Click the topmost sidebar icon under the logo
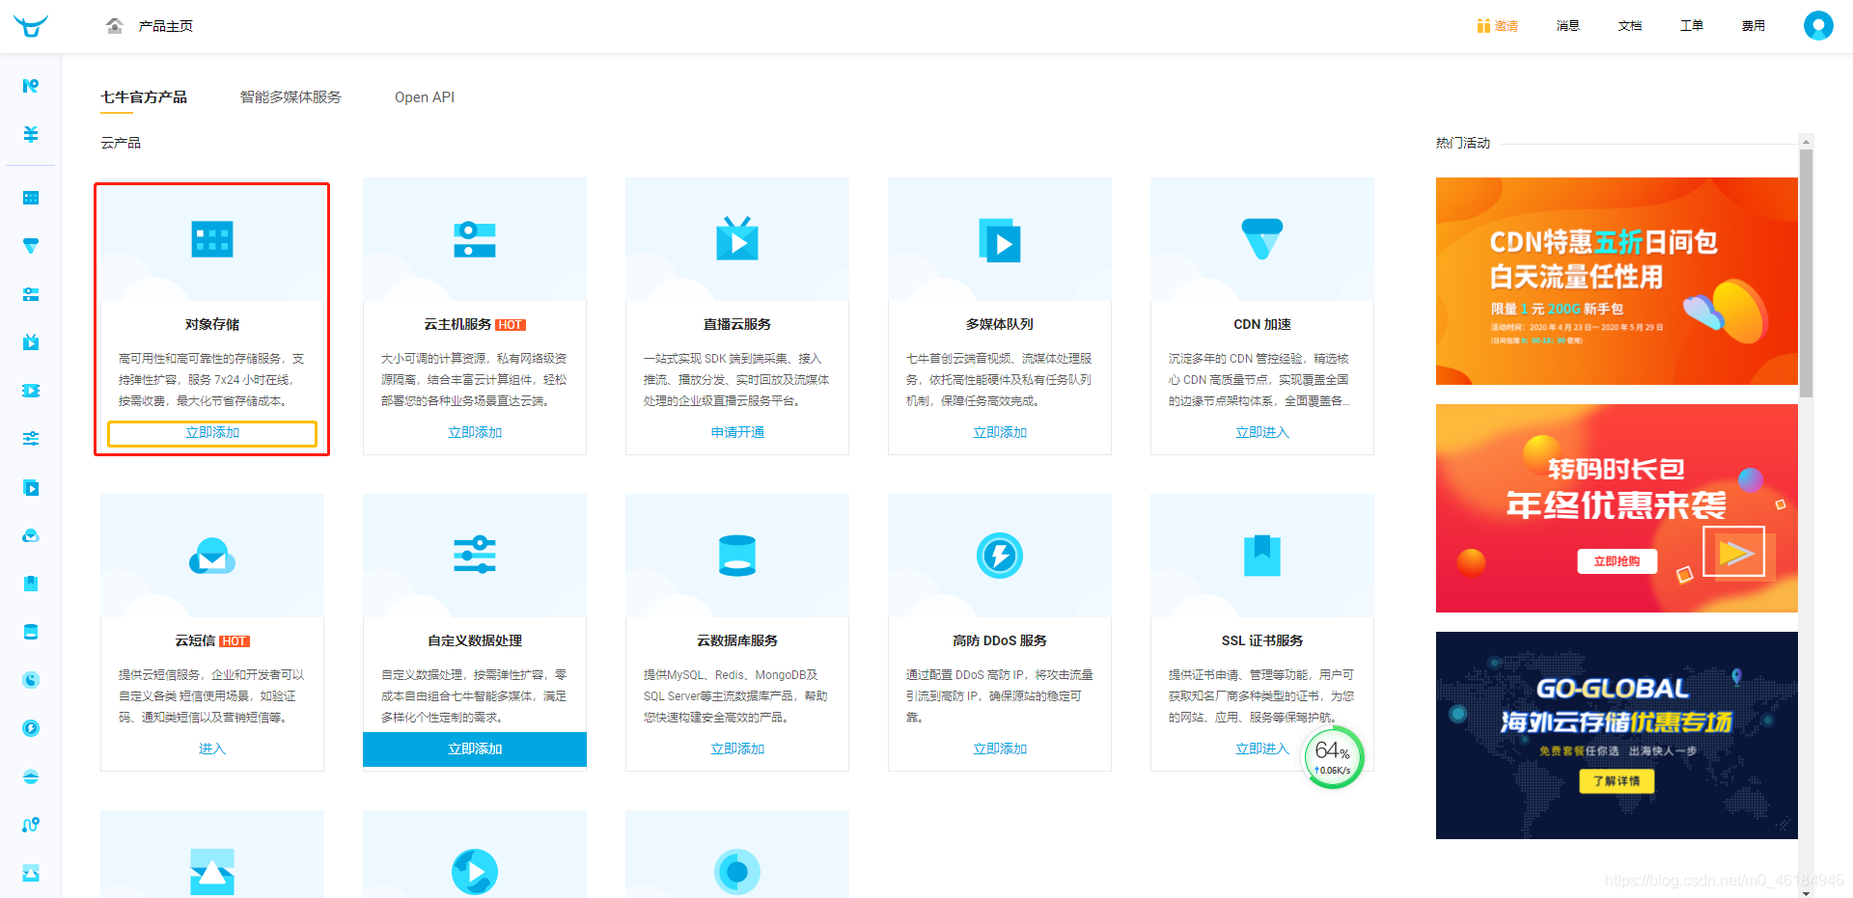The width and height of the screenshot is (1853, 898). pyautogui.click(x=31, y=86)
